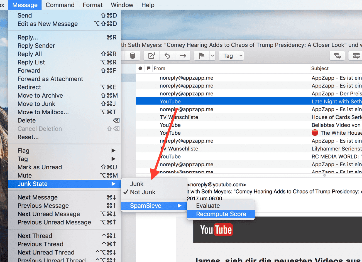This screenshot has height=262, width=362.
Task: Select the AppZapp - Der Preis message
Action: coord(249,94)
